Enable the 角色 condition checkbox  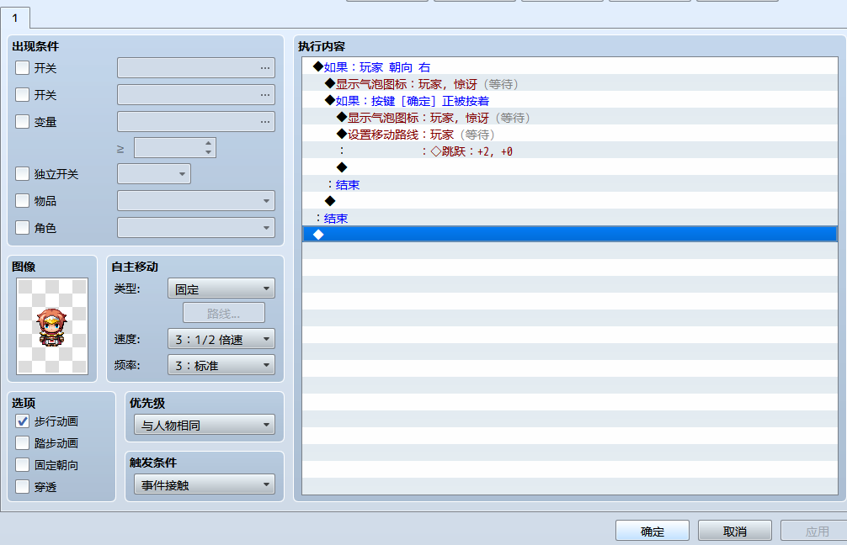(x=22, y=228)
